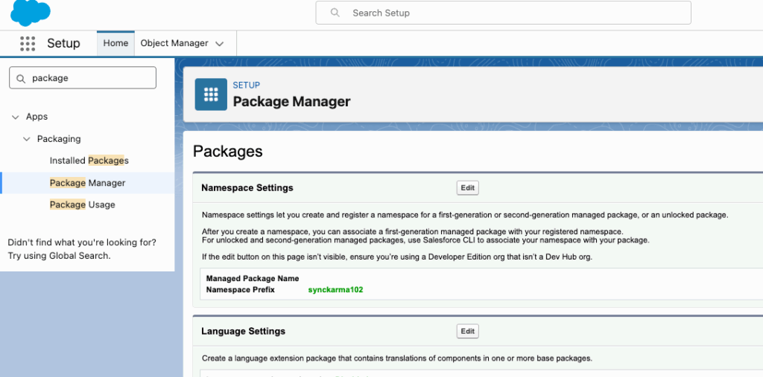This screenshot has height=377, width=763.
Task: Click the Package Manager page title
Action: 291,102
